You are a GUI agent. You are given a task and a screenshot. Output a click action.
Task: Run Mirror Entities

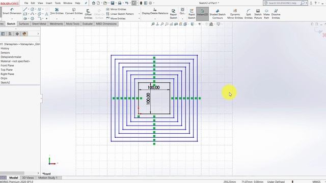tap(116, 9)
